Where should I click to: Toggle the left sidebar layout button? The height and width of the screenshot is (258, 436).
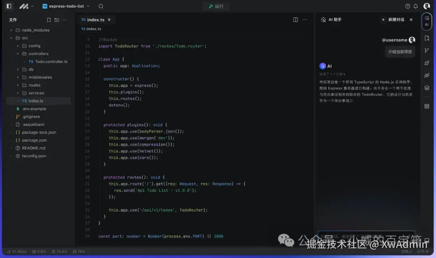[x=8, y=6]
